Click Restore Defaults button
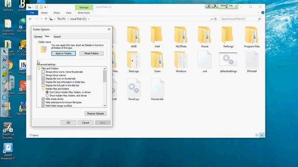 pyautogui.click(x=95, y=114)
